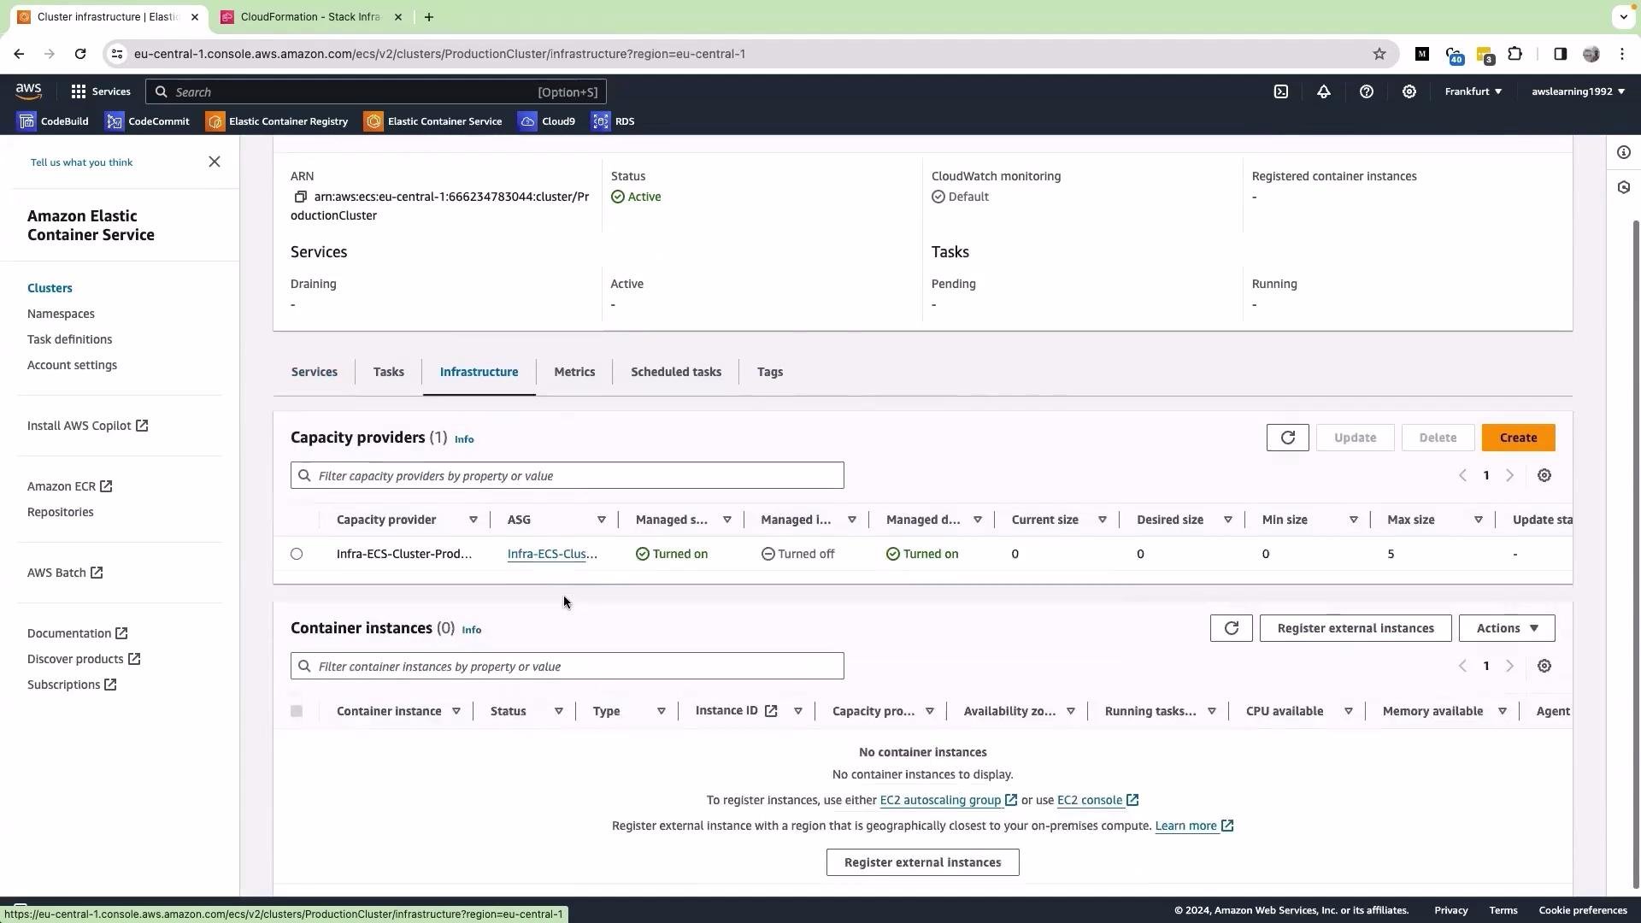This screenshot has height=923, width=1641.
Task: Open the AWS logo home link
Action: pos(28,91)
